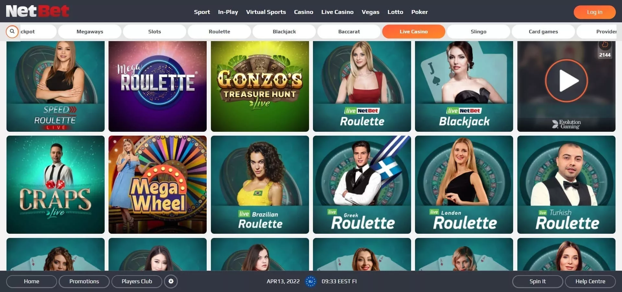Open the settings gear icon
Screen dimensions: 622x292
pyautogui.click(x=171, y=281)
